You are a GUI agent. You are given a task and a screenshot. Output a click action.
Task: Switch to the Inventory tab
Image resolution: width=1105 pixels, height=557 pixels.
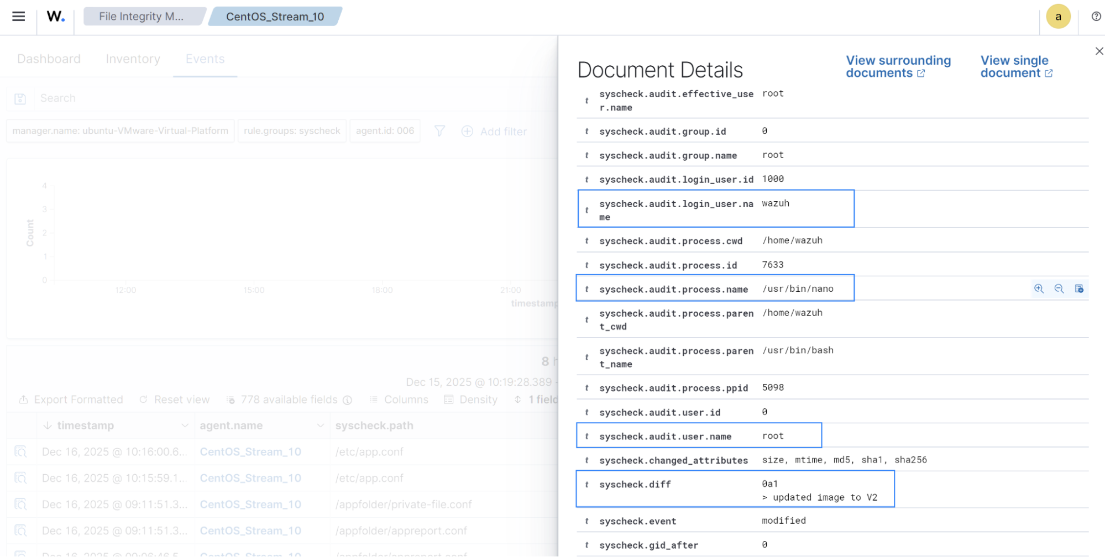click(133, 59)
